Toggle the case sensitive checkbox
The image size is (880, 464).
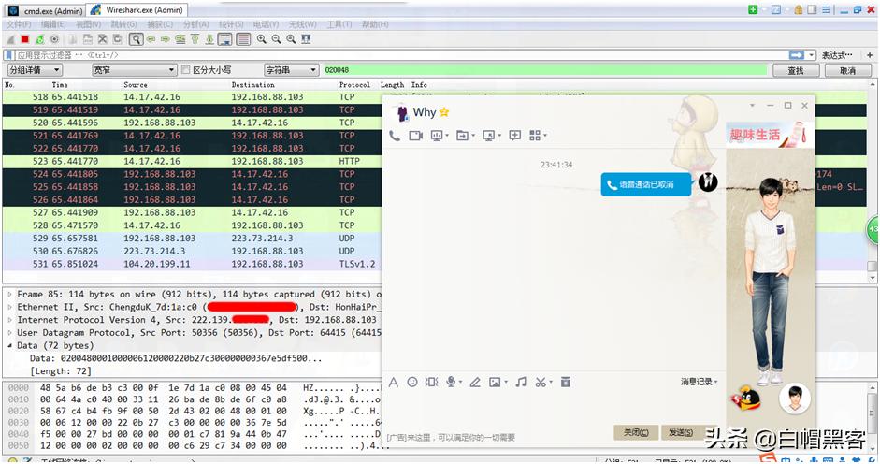tap(186, 69)
